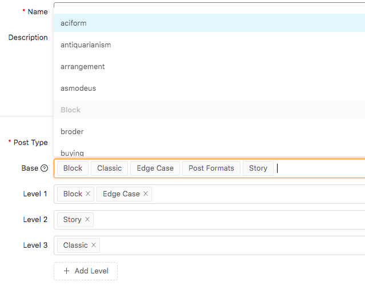Remove Classic tag from Level 3
Viewport: 365px width, 286px height.
coord(94,245)
